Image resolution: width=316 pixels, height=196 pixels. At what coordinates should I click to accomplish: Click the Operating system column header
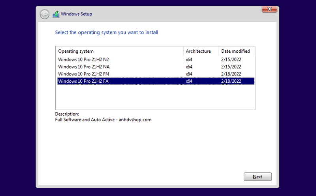pos(120,51)
